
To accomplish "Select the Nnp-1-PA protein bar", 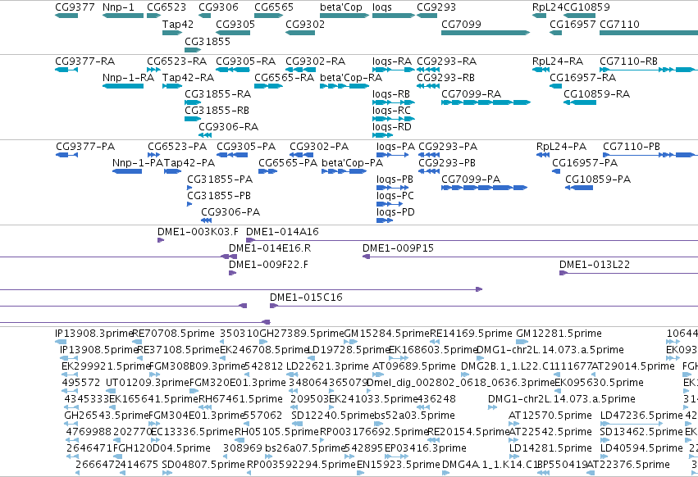I will click(127, 171).
